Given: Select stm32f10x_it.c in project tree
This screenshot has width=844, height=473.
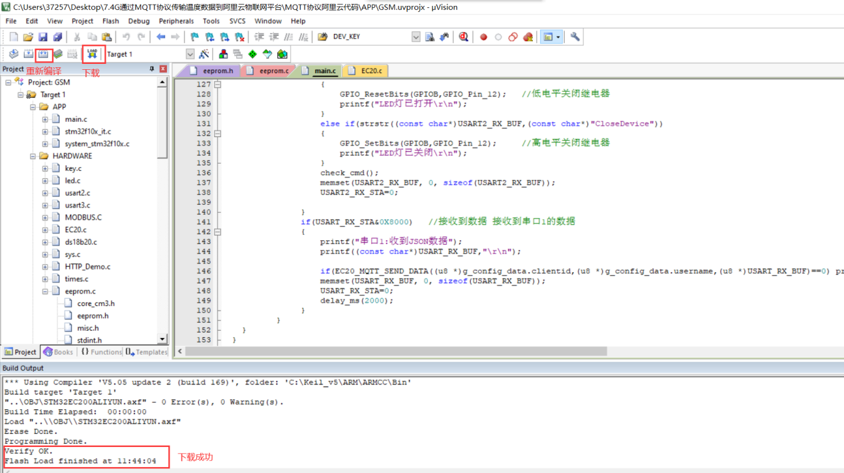Looking at the screenshot, I should 88,132.
